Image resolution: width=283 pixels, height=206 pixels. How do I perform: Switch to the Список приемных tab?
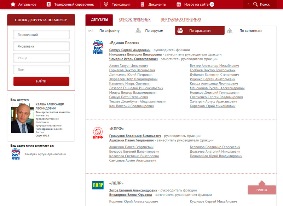pos(135,19)
